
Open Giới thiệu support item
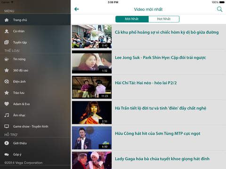point(35,143)
